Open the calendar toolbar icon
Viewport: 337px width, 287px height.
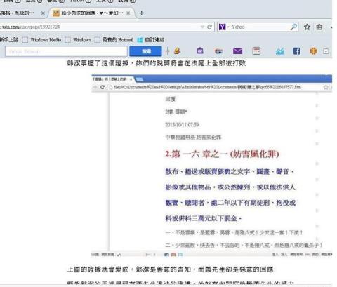[x=256, y=51]
